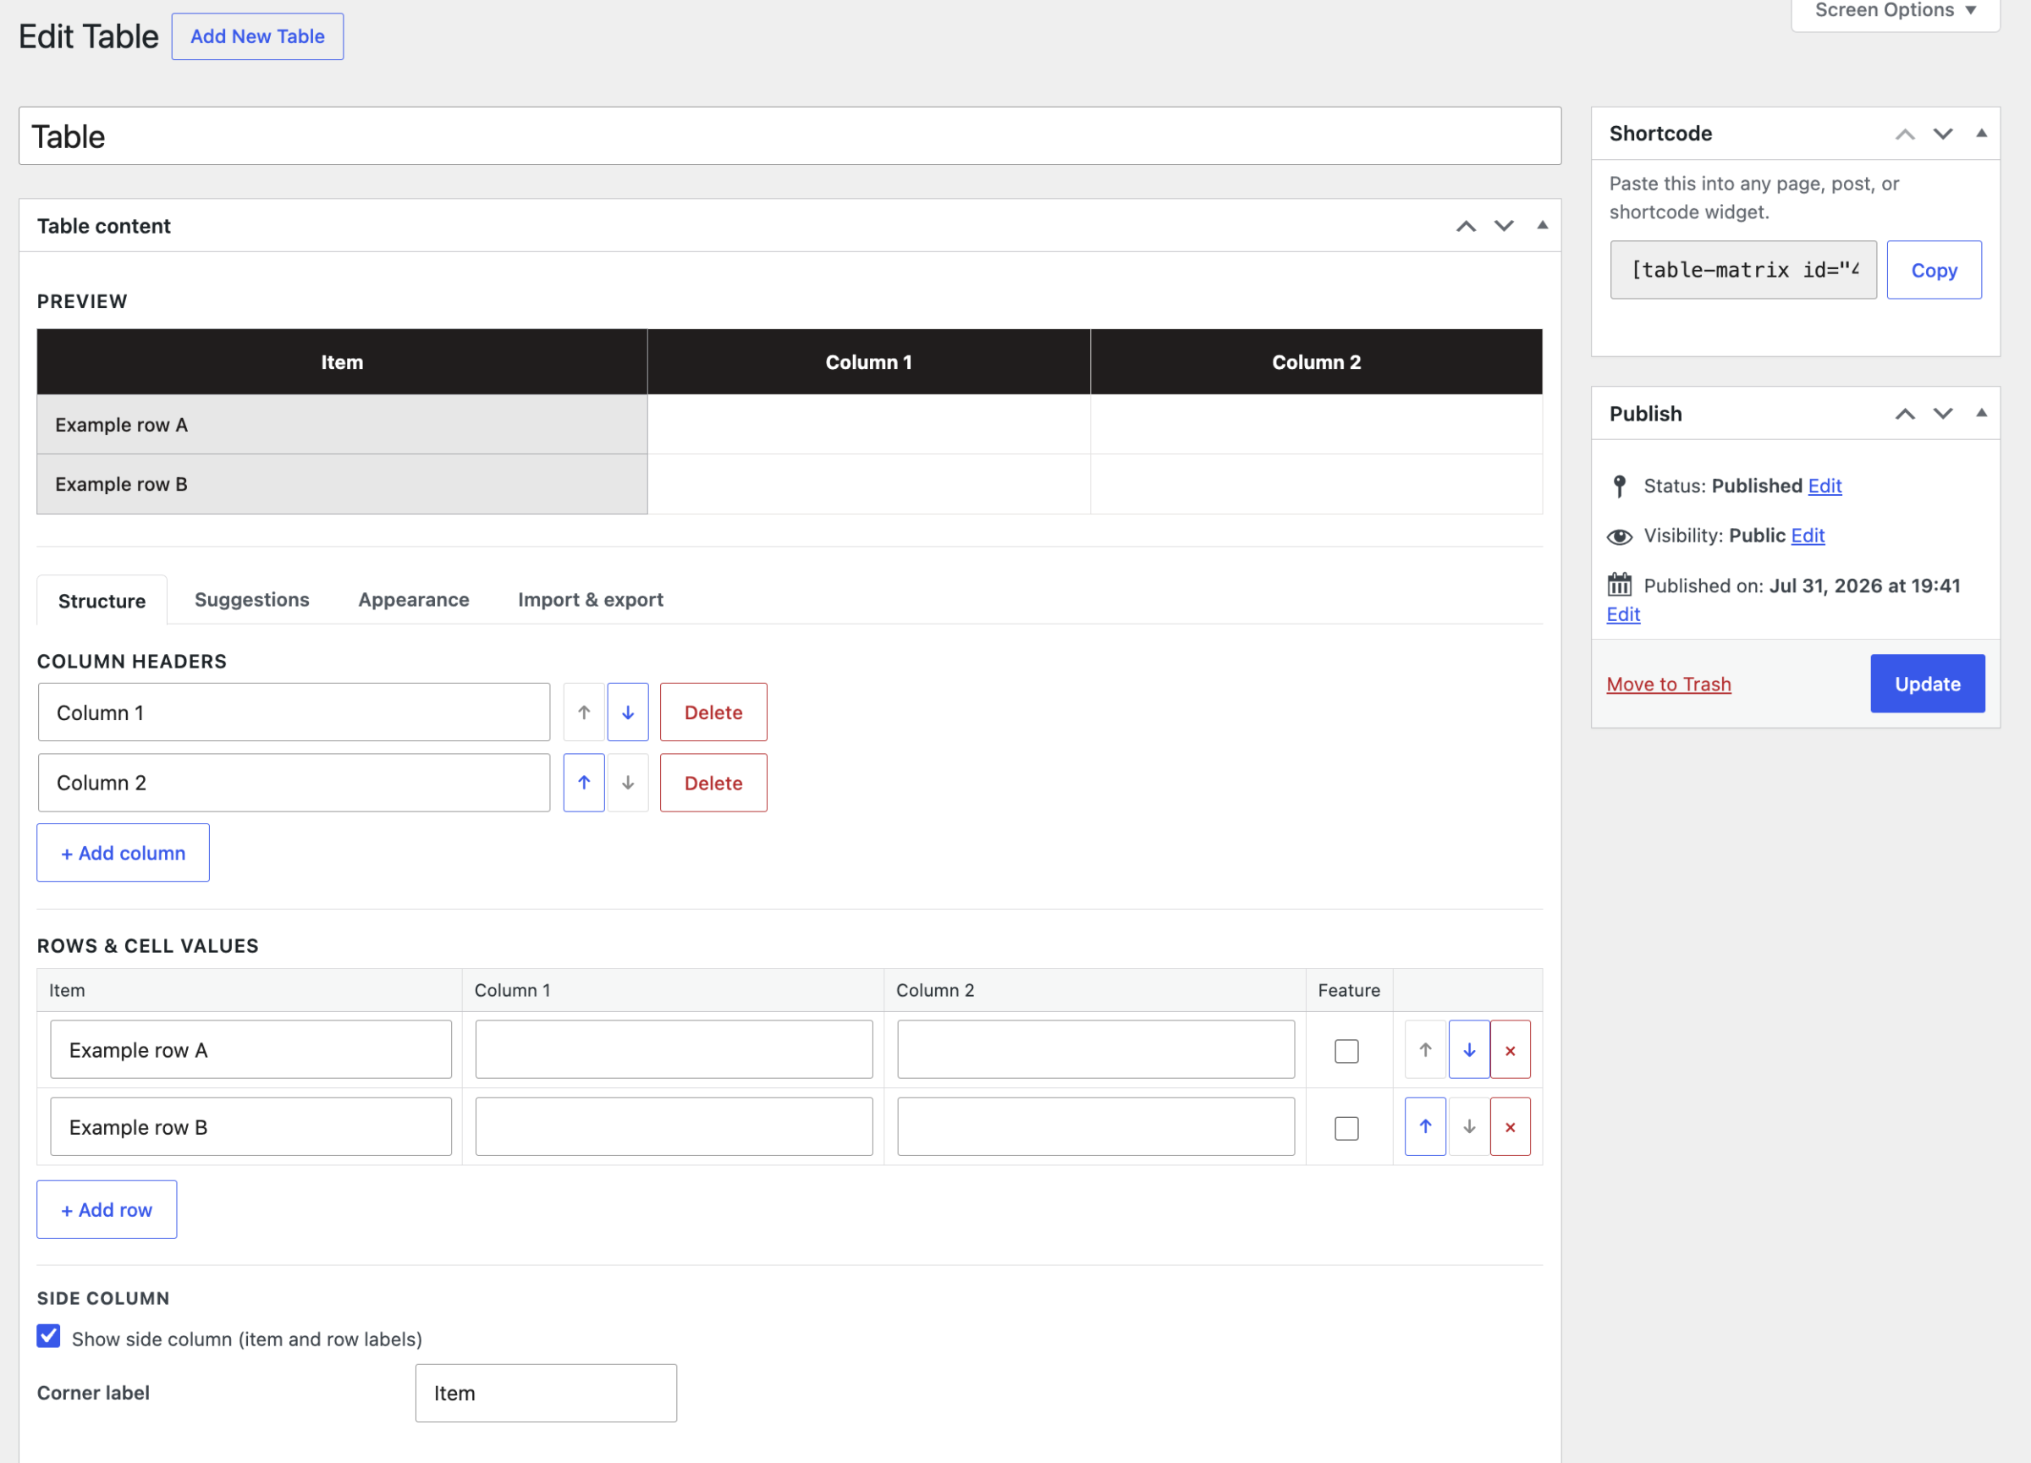Click Example row A Column 2 cell
2031x1463 pixels.
tap(1095, 1049)
